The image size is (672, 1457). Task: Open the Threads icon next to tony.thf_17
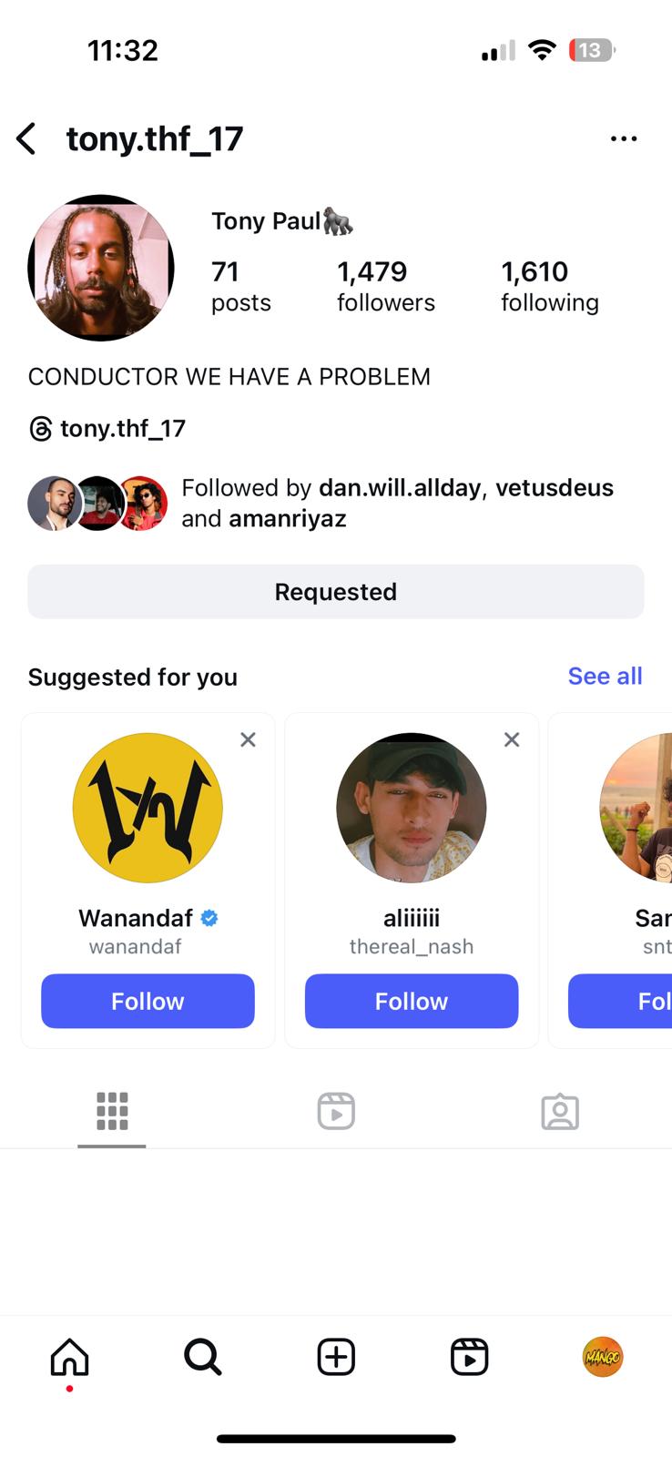(39, 428)
